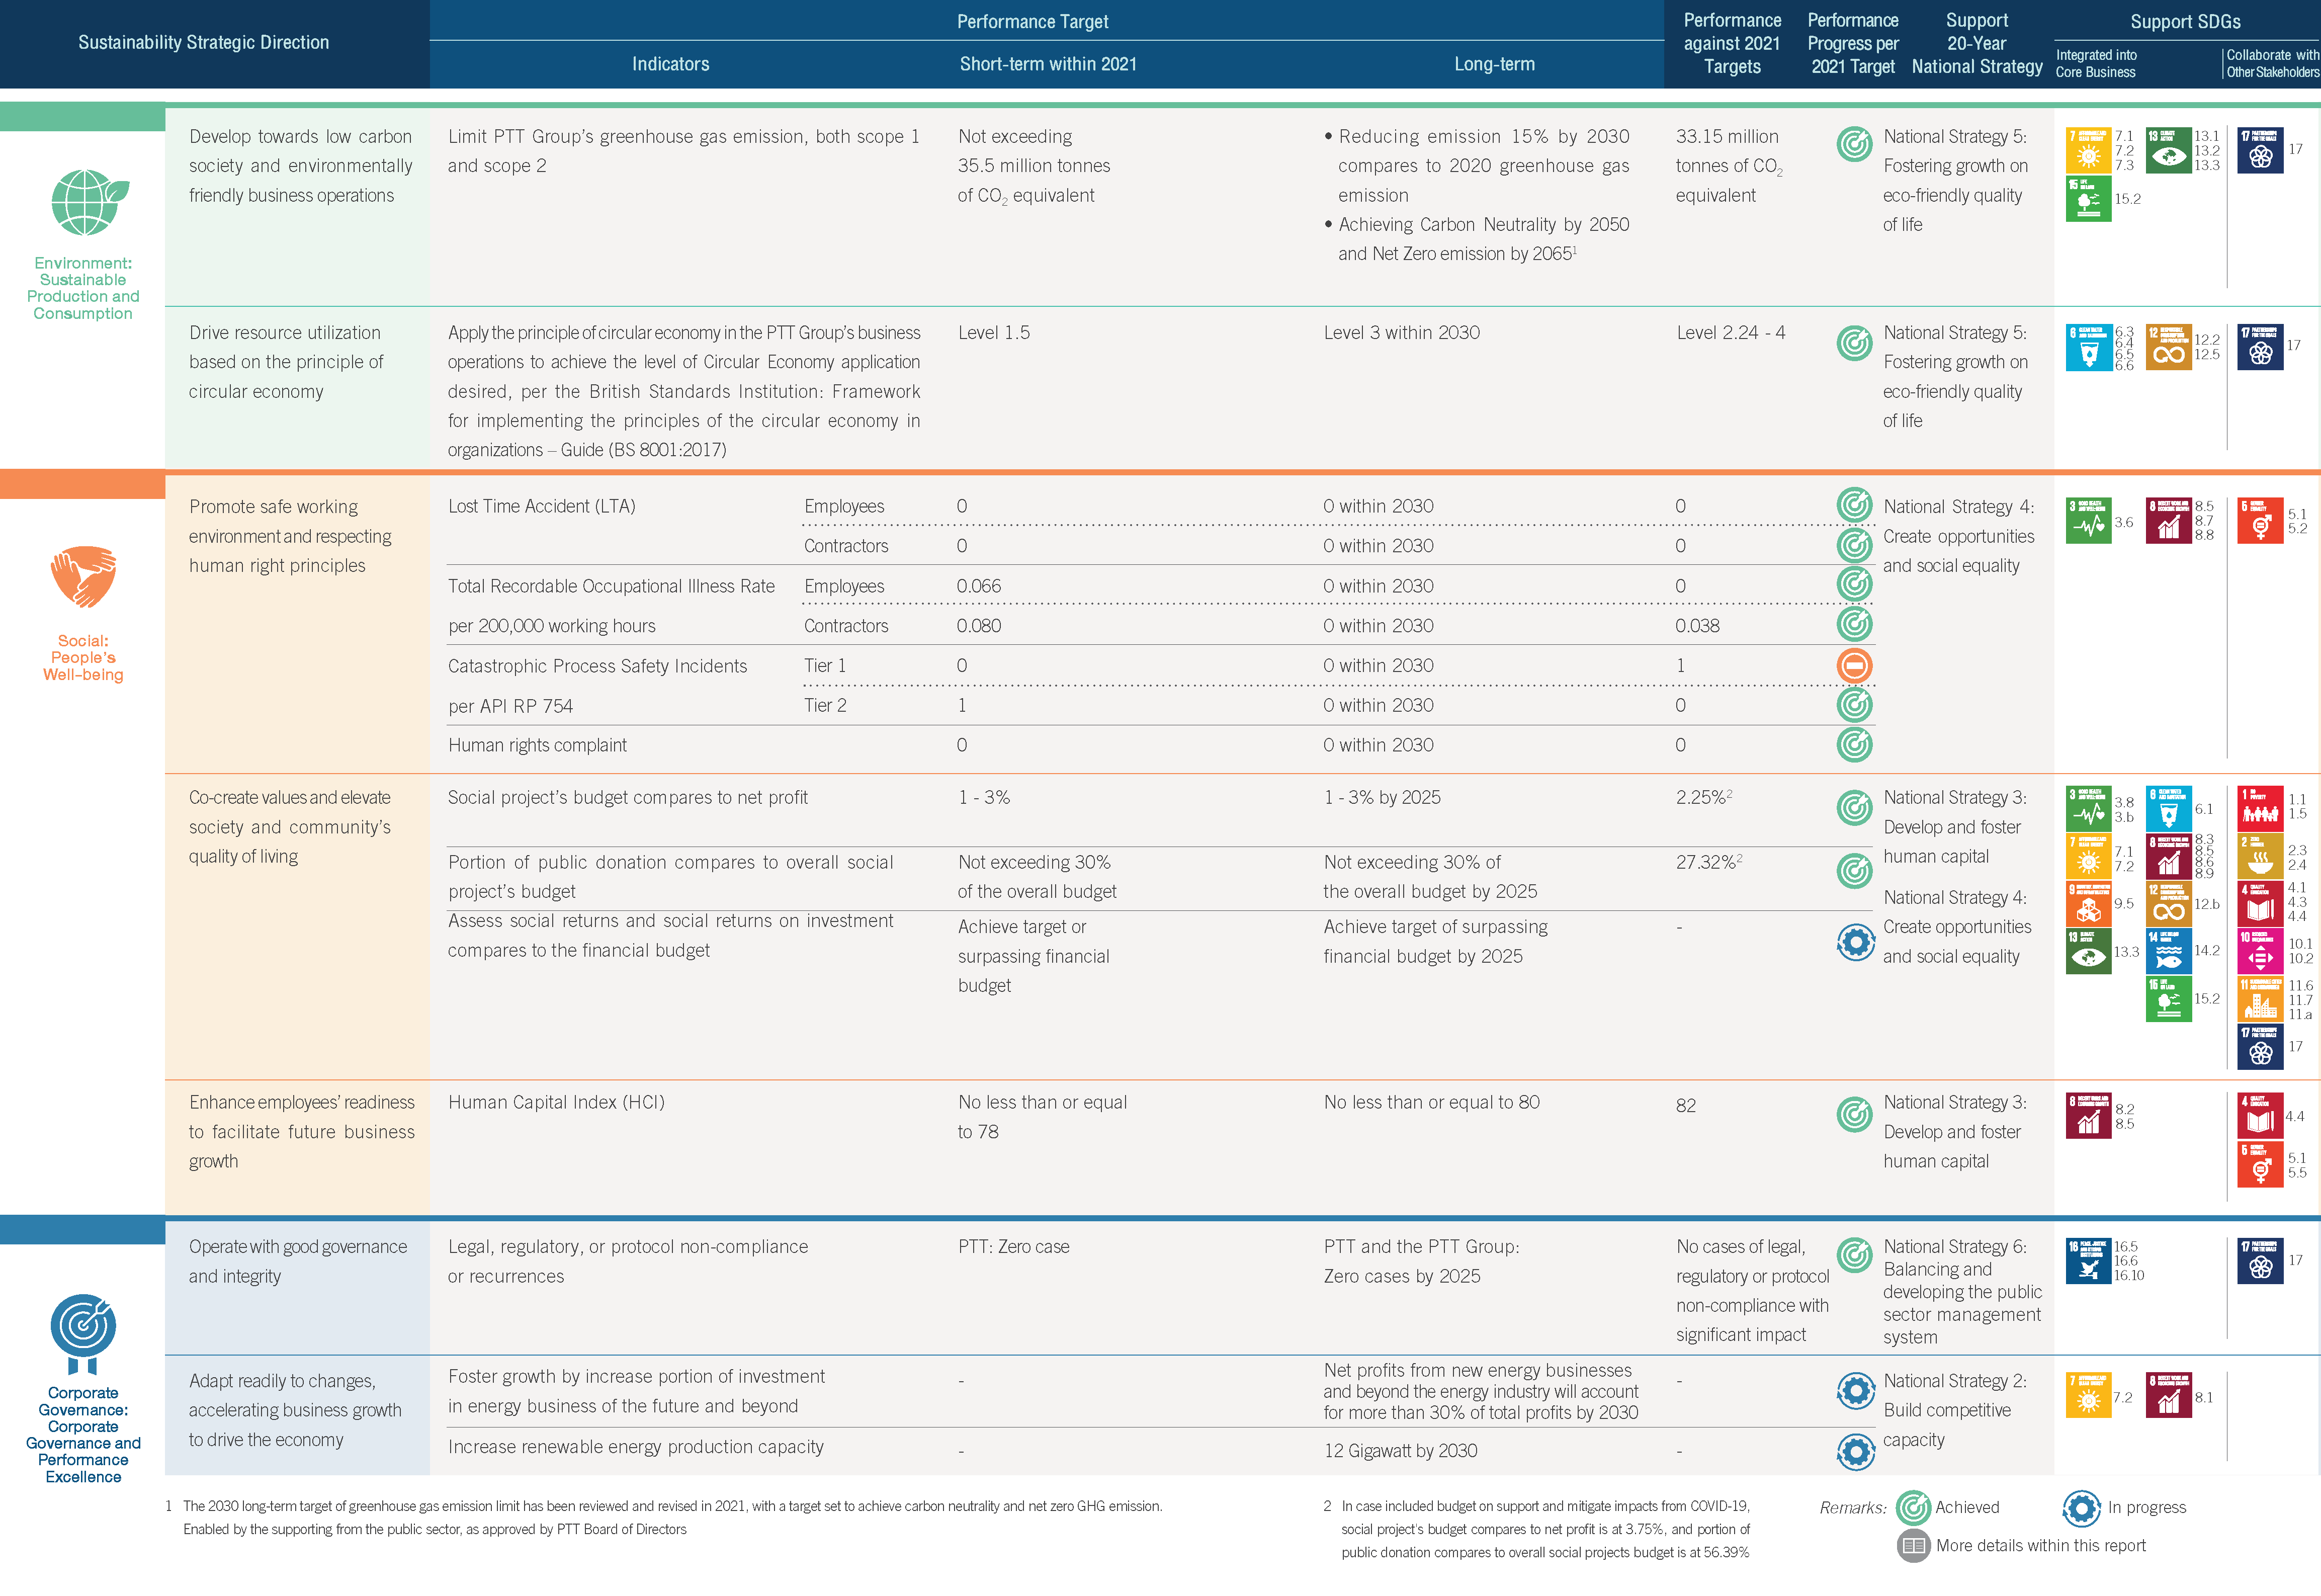Click the Achieved legend icon in Remarks
Viewport: 2321px width, 1596px height.
point(1913,1508)
